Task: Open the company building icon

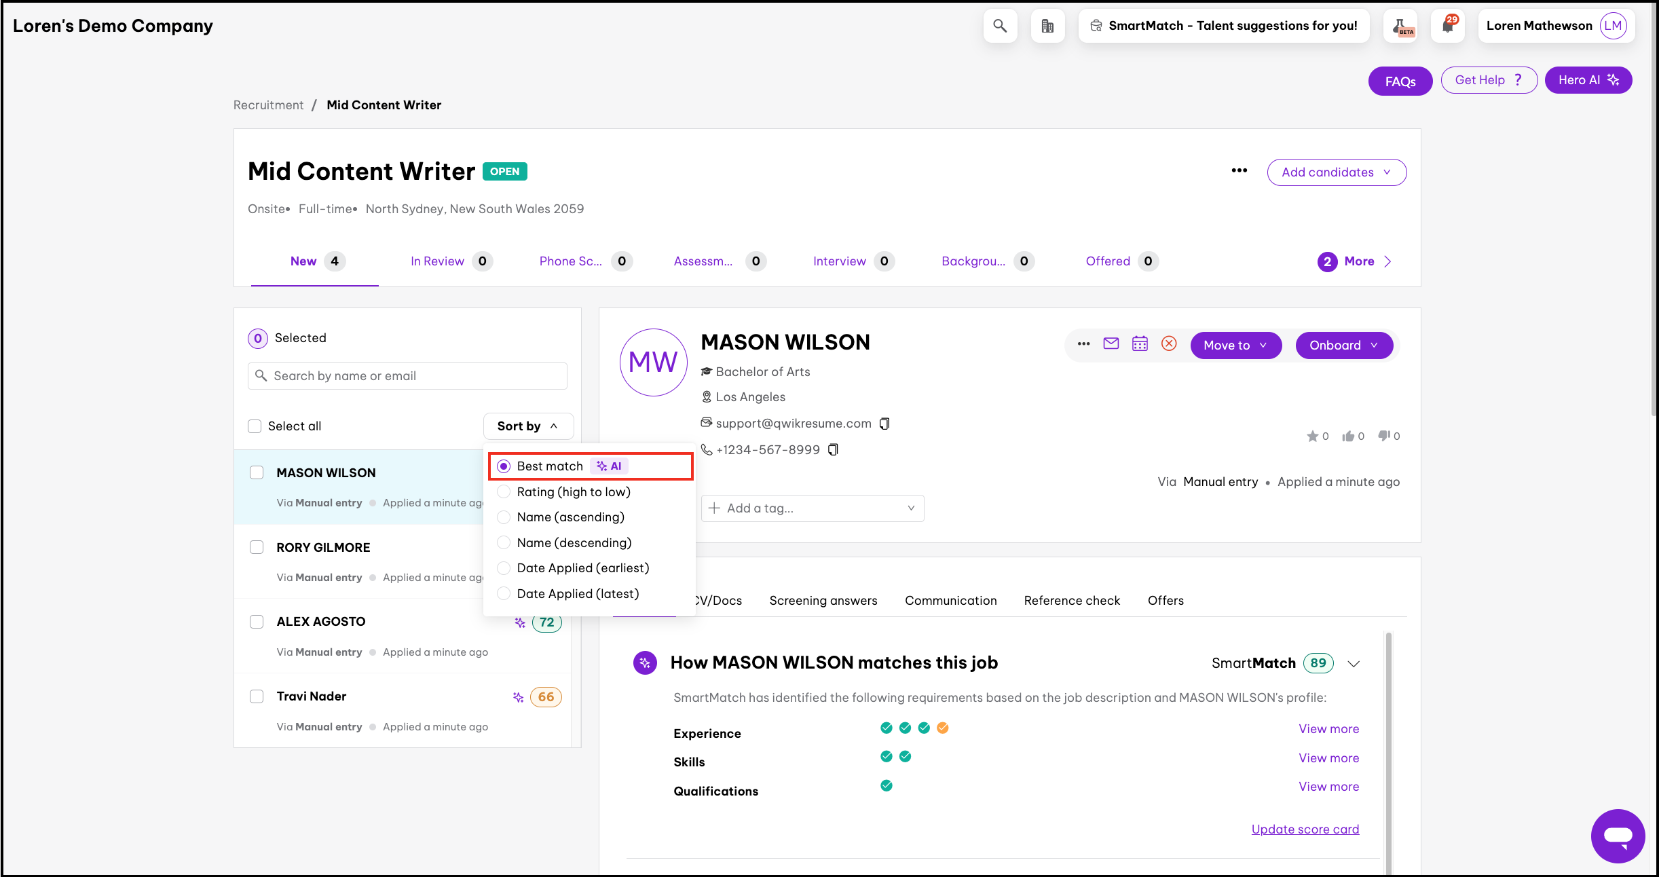Action: [1047, 26]
